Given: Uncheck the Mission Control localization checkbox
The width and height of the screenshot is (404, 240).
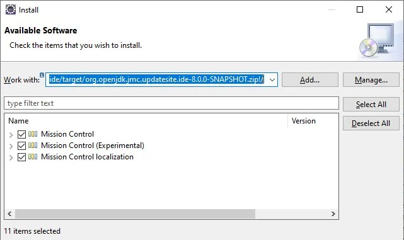Looking at the screenshot, I should 21,157.
